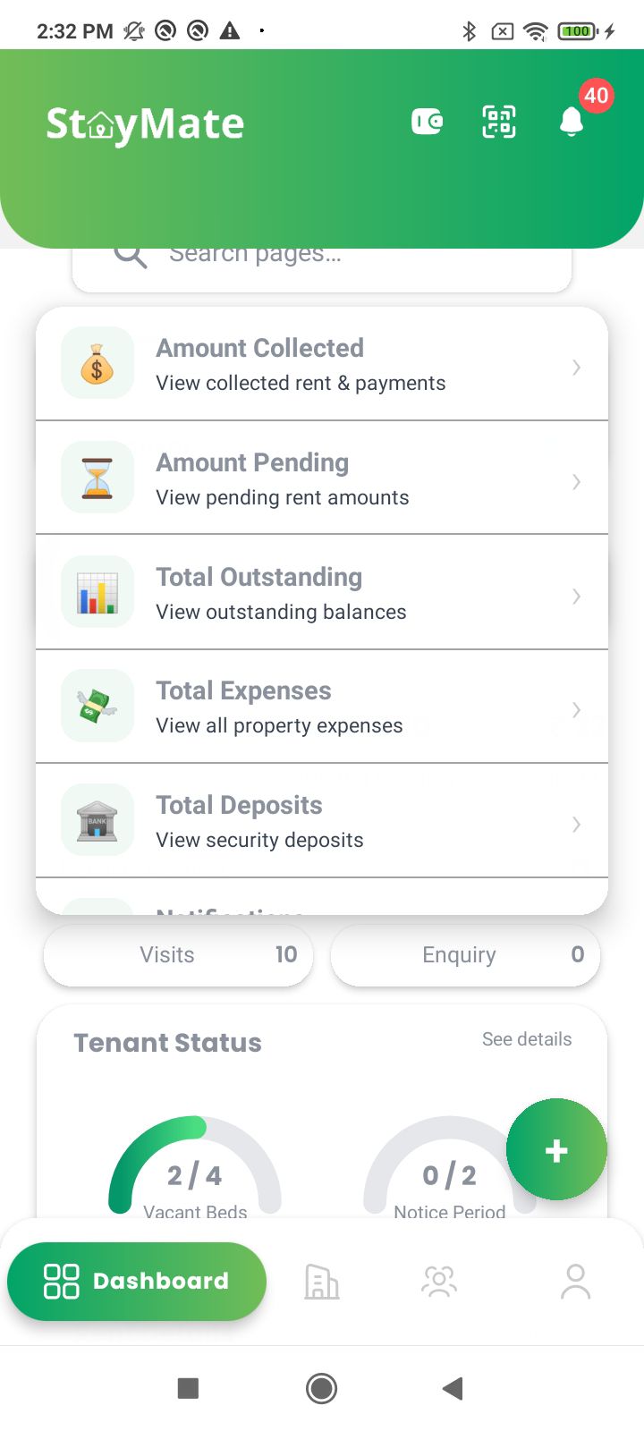
Task: Open the Visits count card
Action: click(178, 955)
